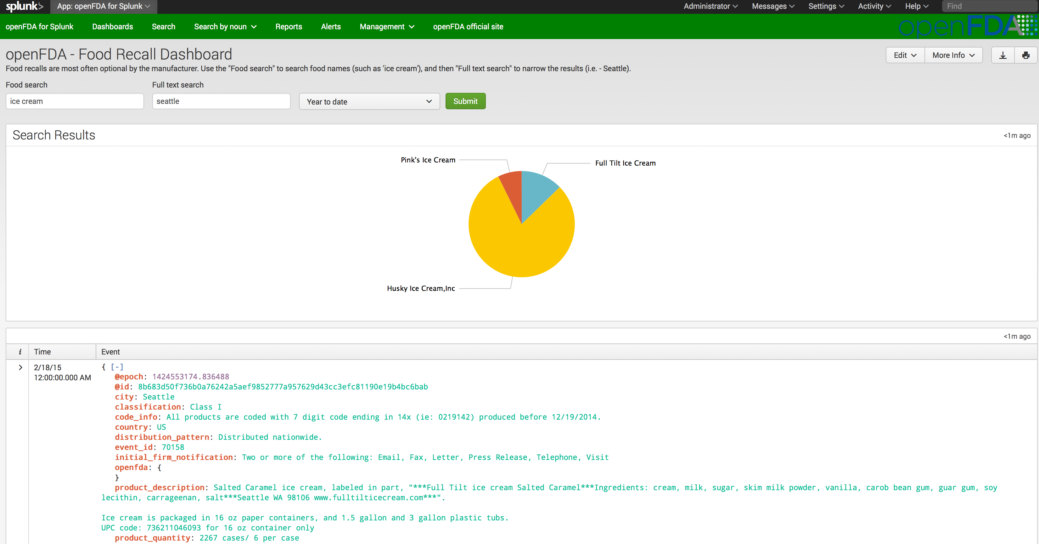Image resolution: width=1039 pixels, height=544 pixels.
Task: Open App: openFDA for Splunk selector
Action: (x=103, y=7)
